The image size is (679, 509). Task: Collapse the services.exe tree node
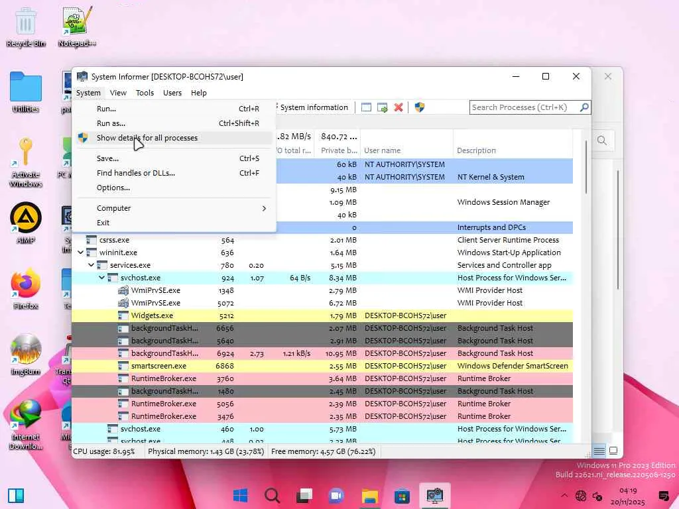pyautogui.click(x=92, y=264)
